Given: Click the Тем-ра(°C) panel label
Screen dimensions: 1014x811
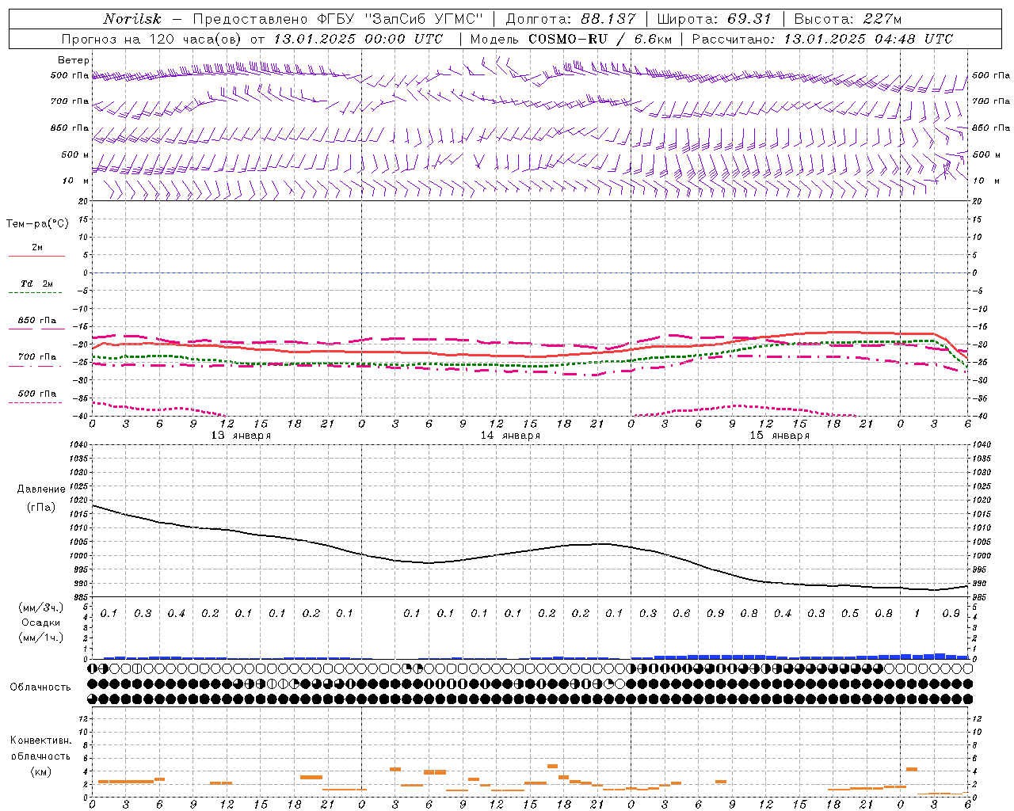Looking at the screenshot, I should [37, 224].
